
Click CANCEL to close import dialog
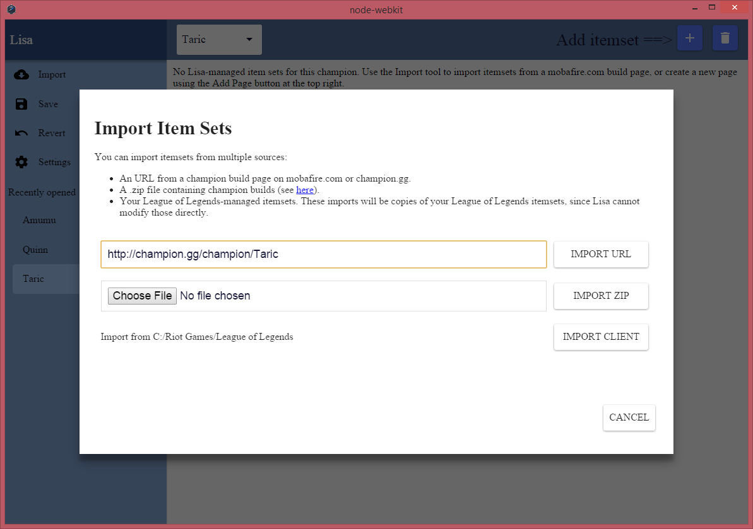629,417
